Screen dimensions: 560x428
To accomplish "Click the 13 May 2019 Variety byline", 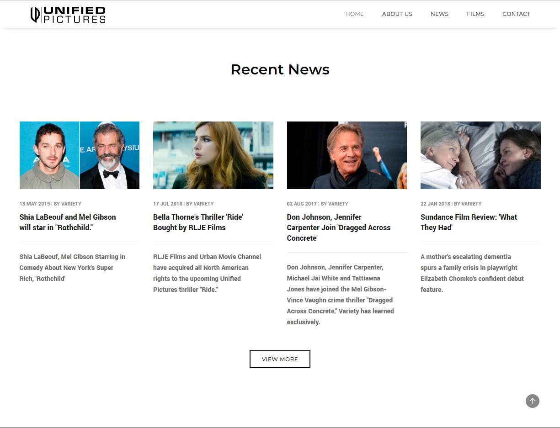I will [50, 204].
